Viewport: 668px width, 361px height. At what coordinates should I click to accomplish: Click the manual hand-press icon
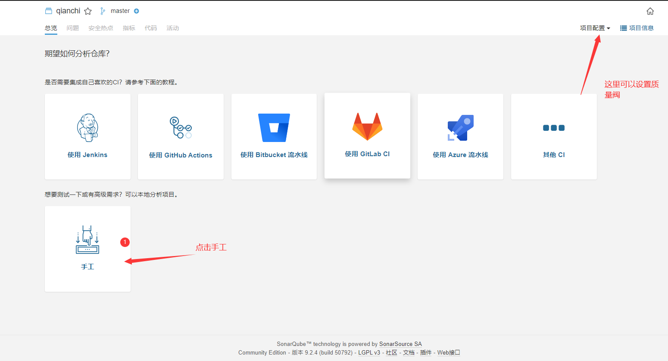pyautogui.click(x=87, y=240)
